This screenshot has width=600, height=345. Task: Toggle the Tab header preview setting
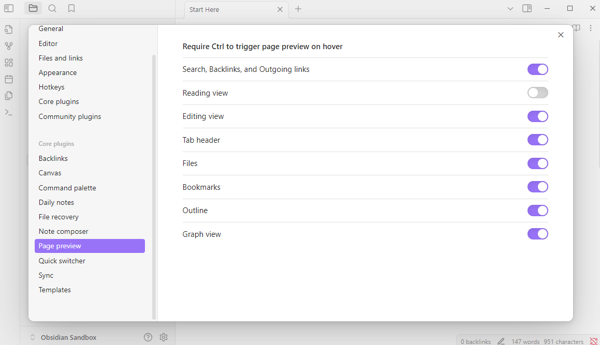(537, 140)
